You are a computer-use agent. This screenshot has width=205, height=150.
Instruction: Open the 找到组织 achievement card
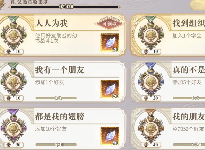[x=168, y=35]
